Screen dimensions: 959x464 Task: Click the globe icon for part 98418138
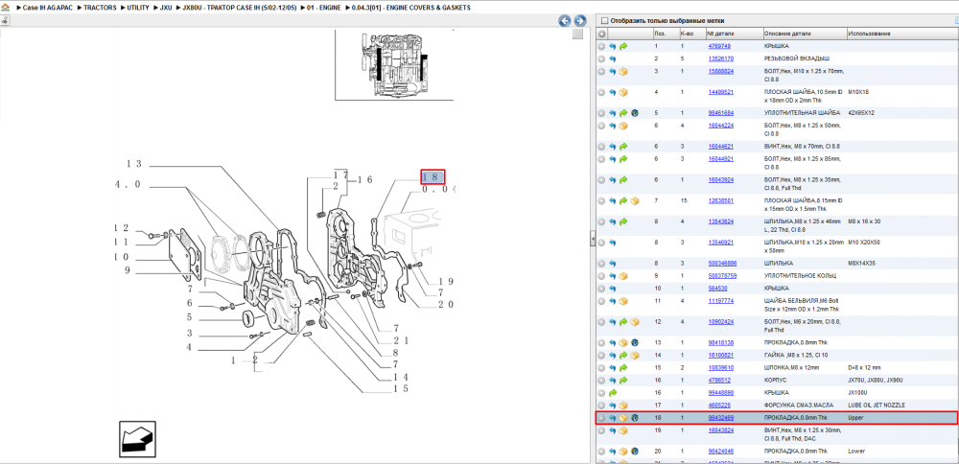(634, 343)
